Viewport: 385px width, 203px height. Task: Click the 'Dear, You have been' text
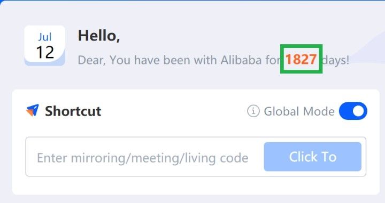[119, 60]
